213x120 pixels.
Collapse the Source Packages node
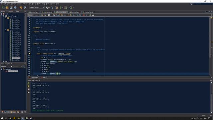point(4,16)
